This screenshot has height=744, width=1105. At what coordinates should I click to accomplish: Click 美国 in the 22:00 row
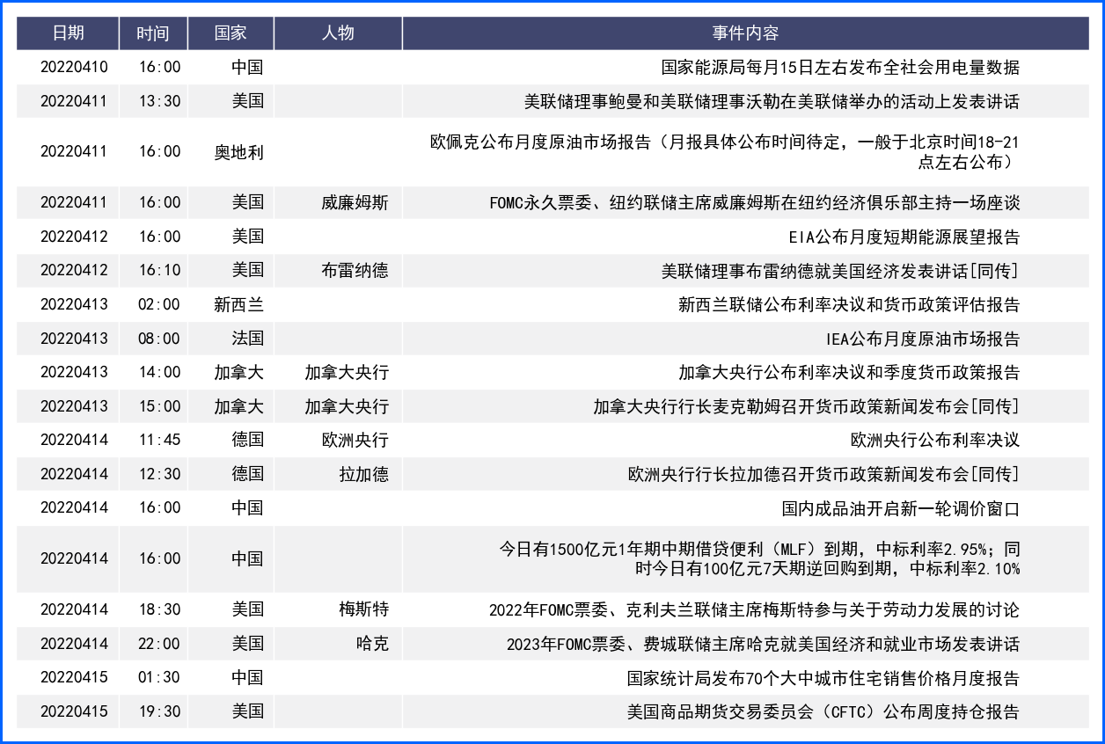click(247, 644)
